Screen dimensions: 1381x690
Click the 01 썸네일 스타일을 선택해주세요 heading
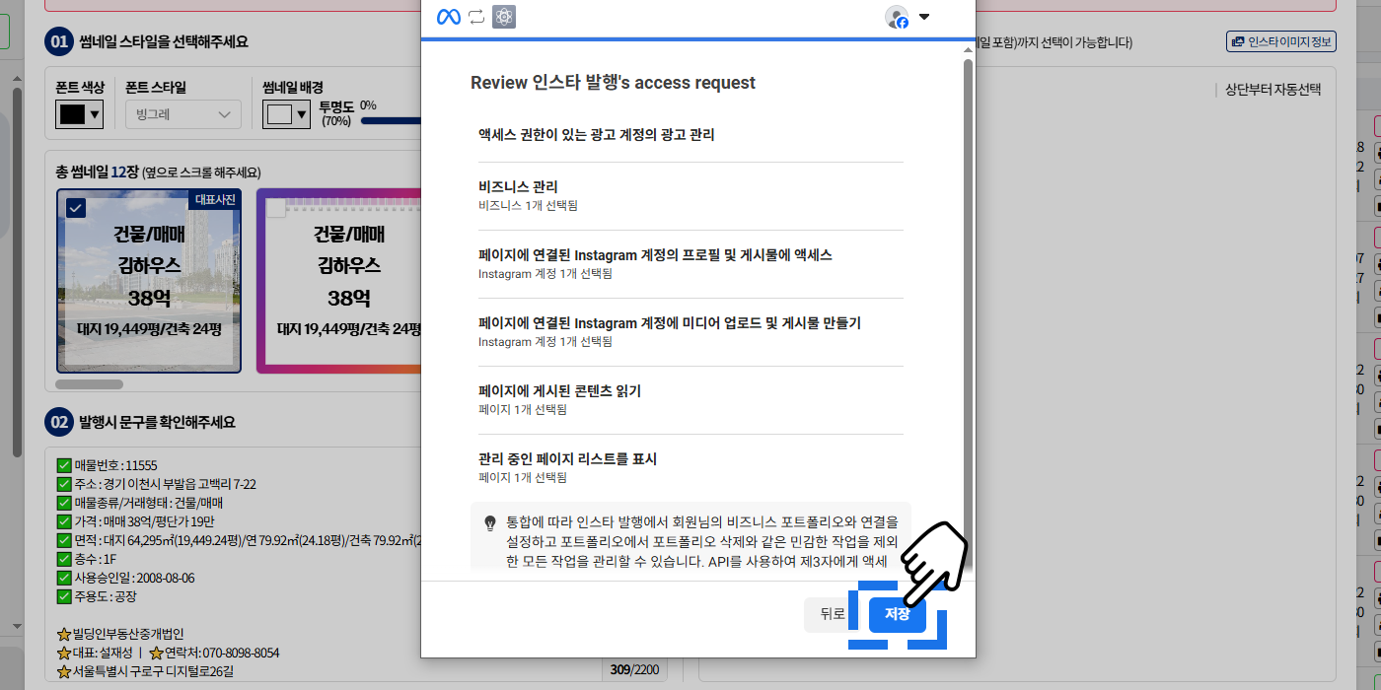[x=146, y=41]
